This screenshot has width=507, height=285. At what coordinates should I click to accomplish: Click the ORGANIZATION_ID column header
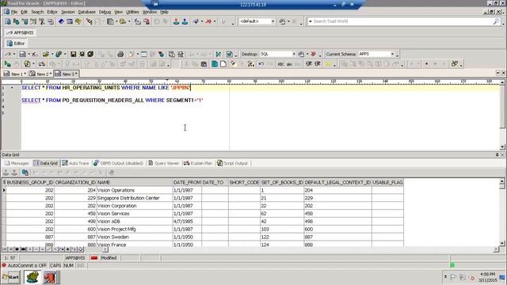75,183
